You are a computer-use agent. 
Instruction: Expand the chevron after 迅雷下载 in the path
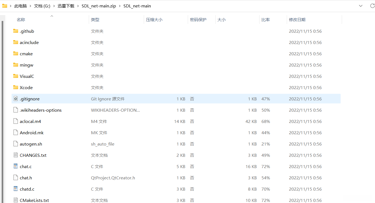click(78, 6)
